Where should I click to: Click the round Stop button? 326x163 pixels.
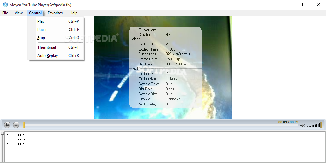(16, 125)
